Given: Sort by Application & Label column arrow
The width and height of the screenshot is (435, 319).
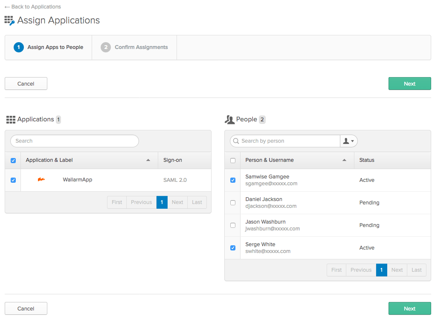Looking at the screenshot, I should pyautogui.click(x=148, y=160).
